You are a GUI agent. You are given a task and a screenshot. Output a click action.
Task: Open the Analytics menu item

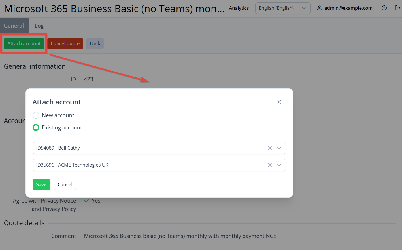239,8
